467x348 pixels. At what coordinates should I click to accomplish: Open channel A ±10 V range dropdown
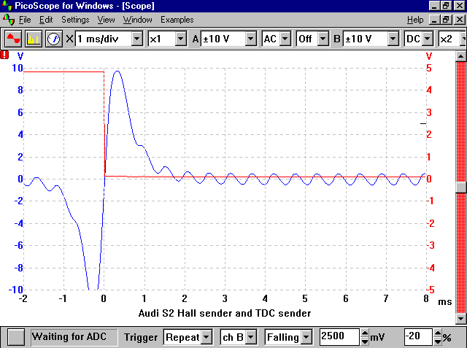click(250, 39)
